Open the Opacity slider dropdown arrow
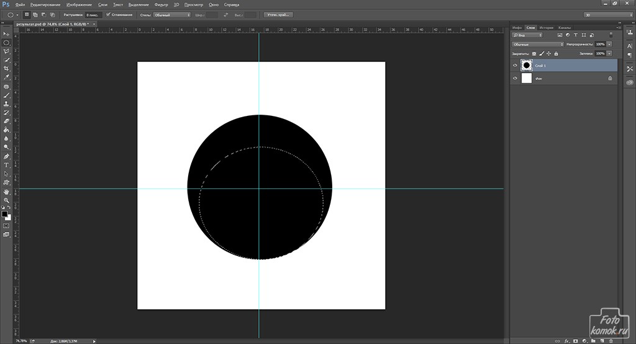636x344 pixels. (609, 44)
